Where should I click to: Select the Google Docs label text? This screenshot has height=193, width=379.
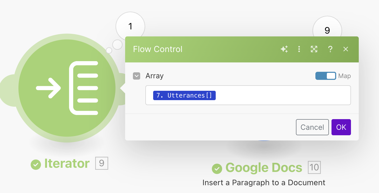pyautogui.click(x=264, y=168)
